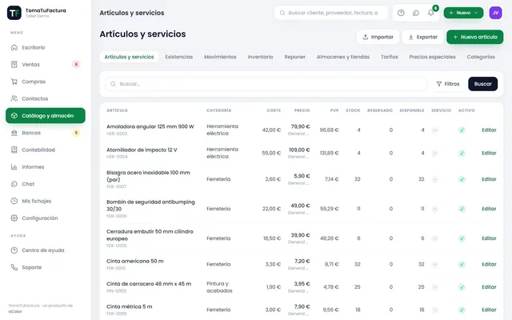Focus the global search field in header
512x320 pixels.
coord(331,13)
